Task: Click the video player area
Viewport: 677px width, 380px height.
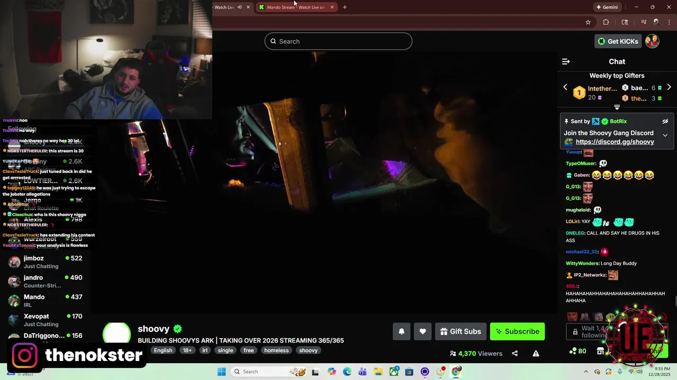Action: pyautogui.click(x=324, y=182)
